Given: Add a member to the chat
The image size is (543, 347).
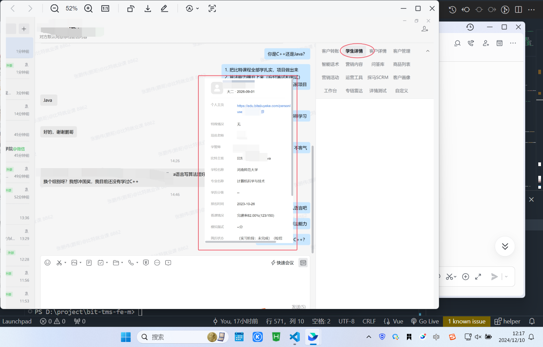Looking at the screenshot, I should (486, 43).
